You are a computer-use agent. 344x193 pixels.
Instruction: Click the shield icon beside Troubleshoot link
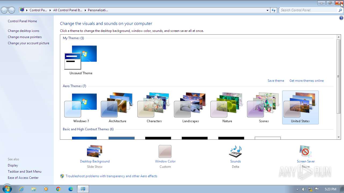tap(62, 176)
